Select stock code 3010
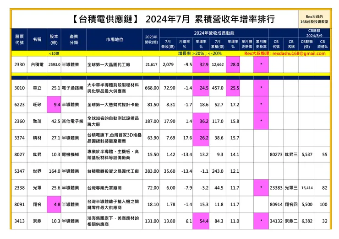 coord(19,88)
